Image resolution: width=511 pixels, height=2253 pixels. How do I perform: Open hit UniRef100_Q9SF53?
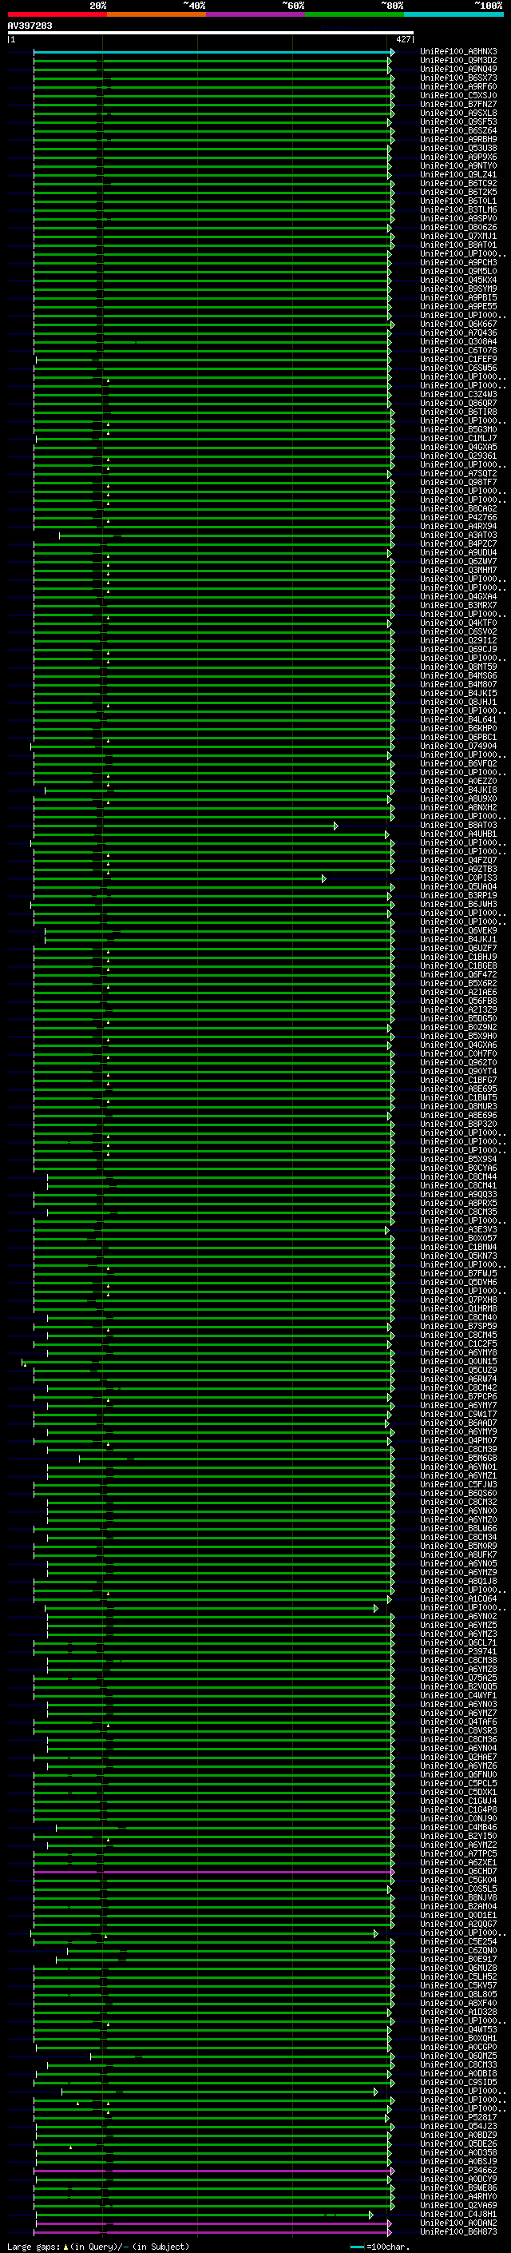tap(458, 122)
